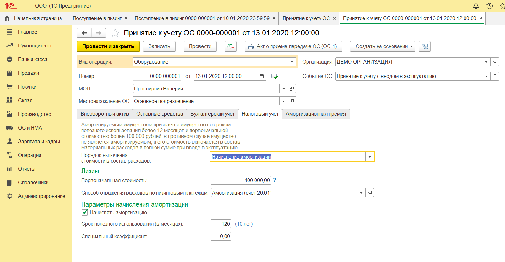This screenshot has width=505, height=262.
Task: Click the notifications bell icon
Action: click(x=476, y=6)
